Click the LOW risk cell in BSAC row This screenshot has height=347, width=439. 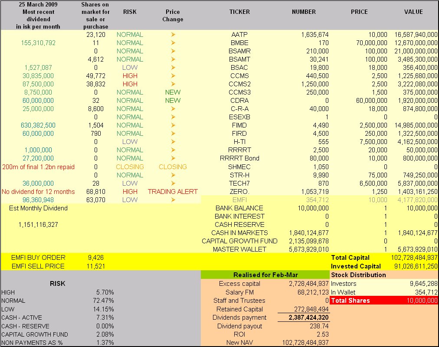pos(130,67)
